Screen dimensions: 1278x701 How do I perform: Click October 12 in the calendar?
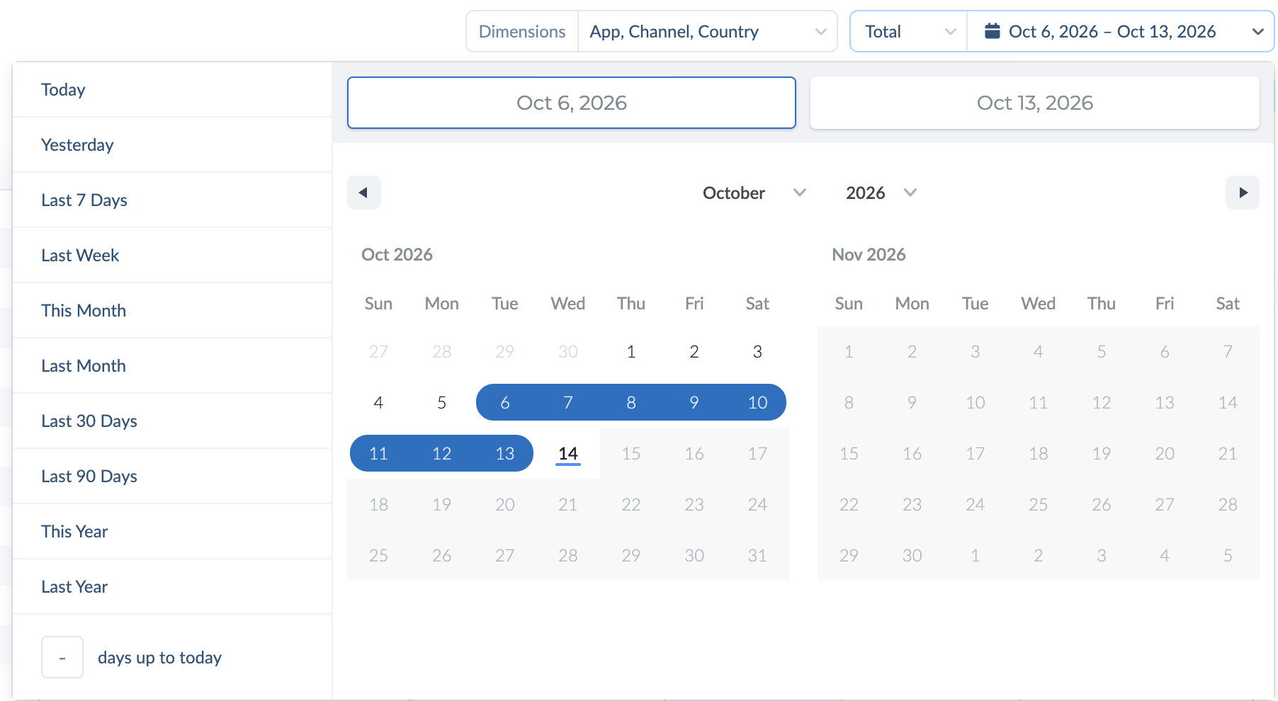441,453
